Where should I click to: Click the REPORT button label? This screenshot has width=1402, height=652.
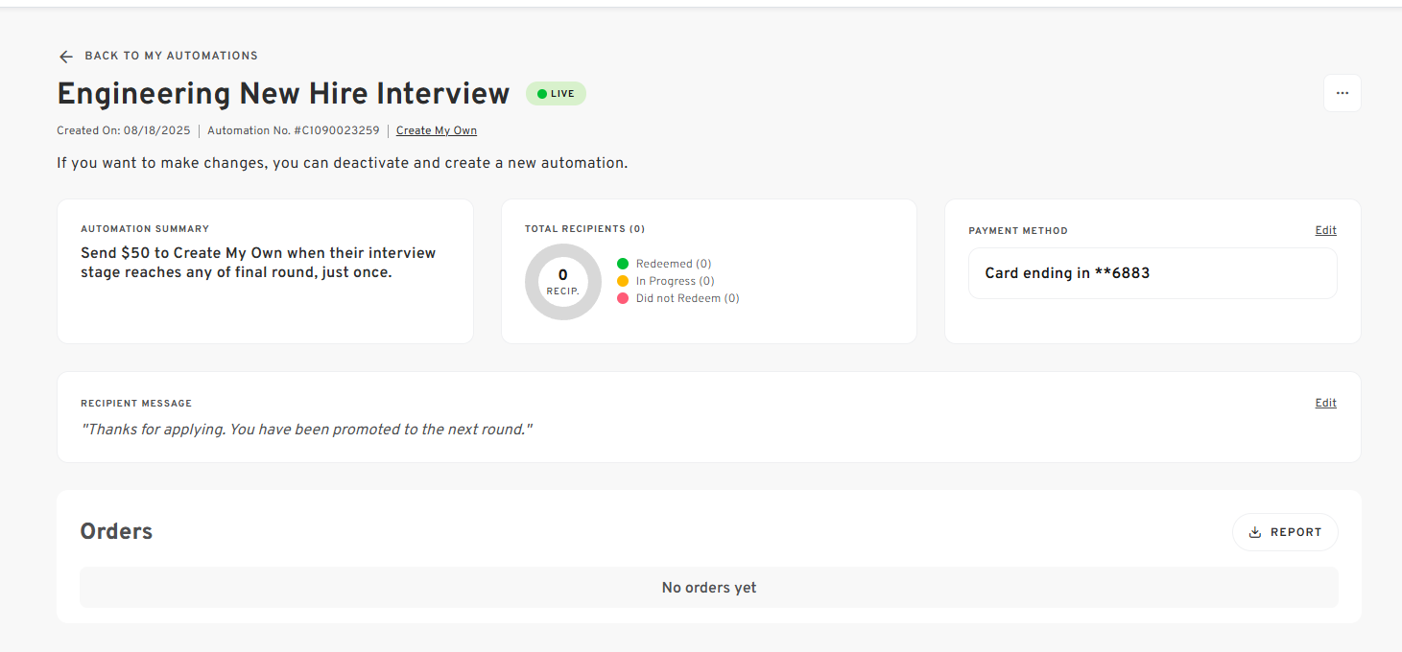(1295, 532)
